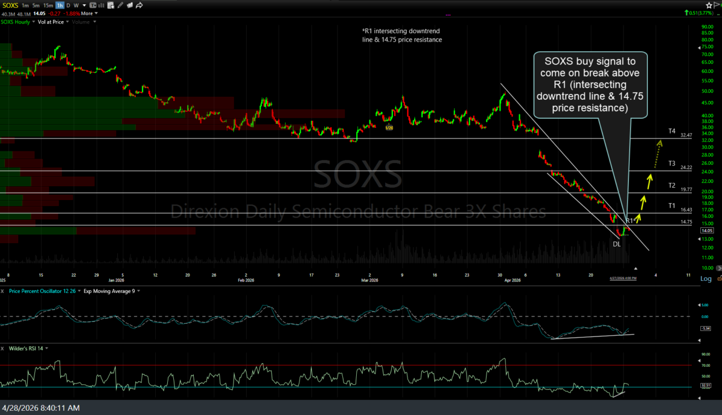Click the -1.88% percent change value
The image size is (722, 415).
point(72,13)
